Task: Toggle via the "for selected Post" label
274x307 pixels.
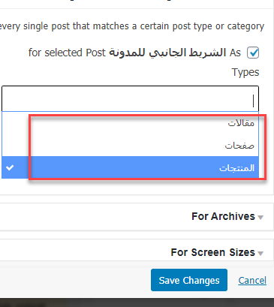Action: click(67, 53)
